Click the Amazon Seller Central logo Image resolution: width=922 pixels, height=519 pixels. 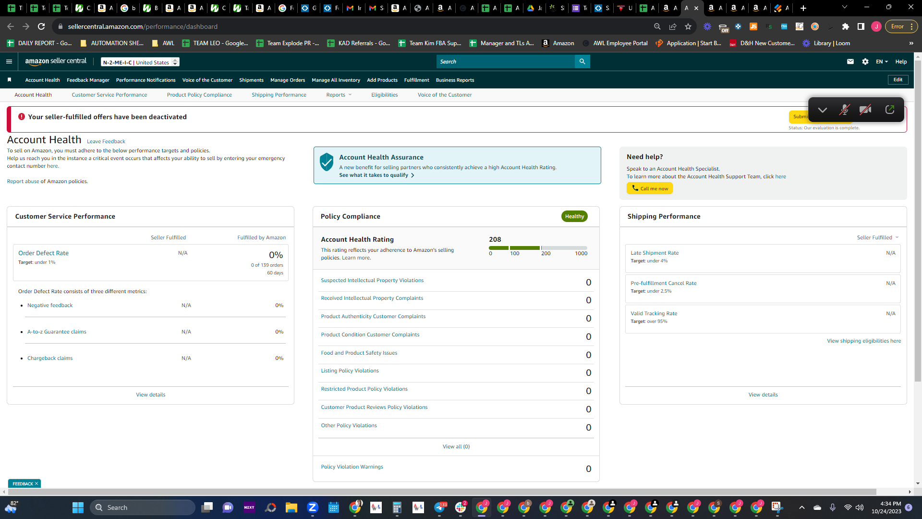(56, 62)
